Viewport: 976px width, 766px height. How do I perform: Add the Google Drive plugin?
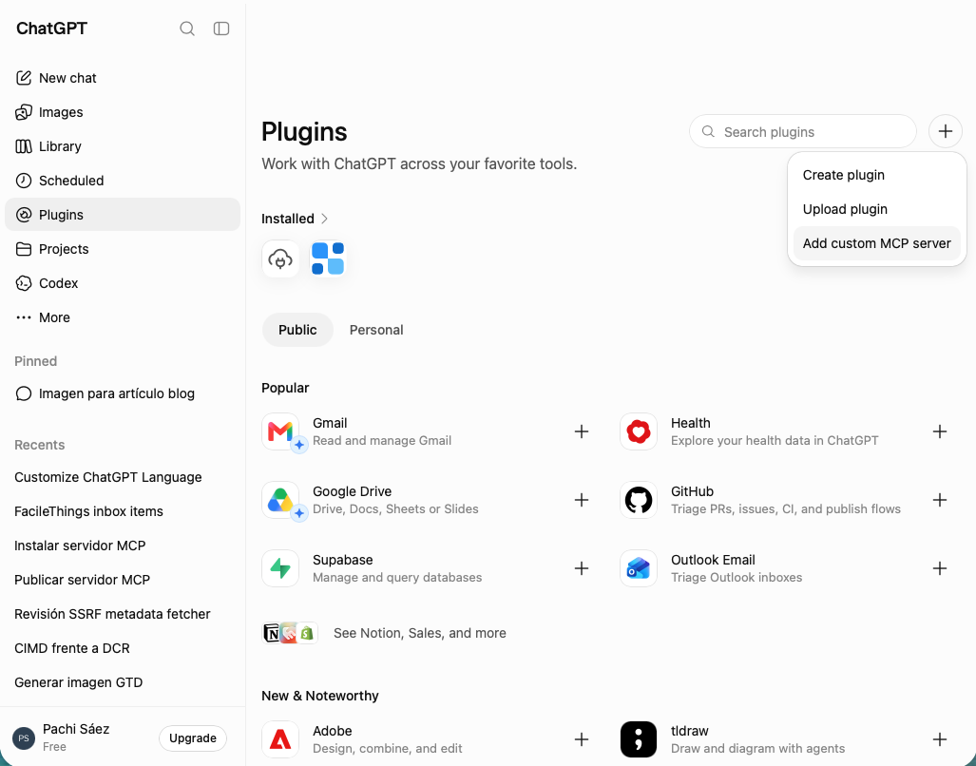click(x=582, y=500)
